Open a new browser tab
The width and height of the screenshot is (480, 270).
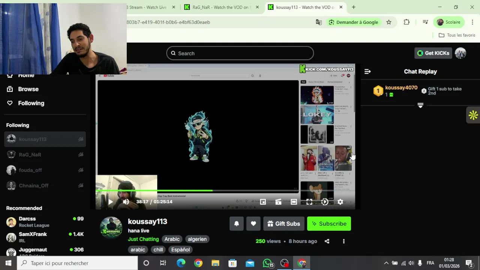pyautogui.click(x=353, y=7)
